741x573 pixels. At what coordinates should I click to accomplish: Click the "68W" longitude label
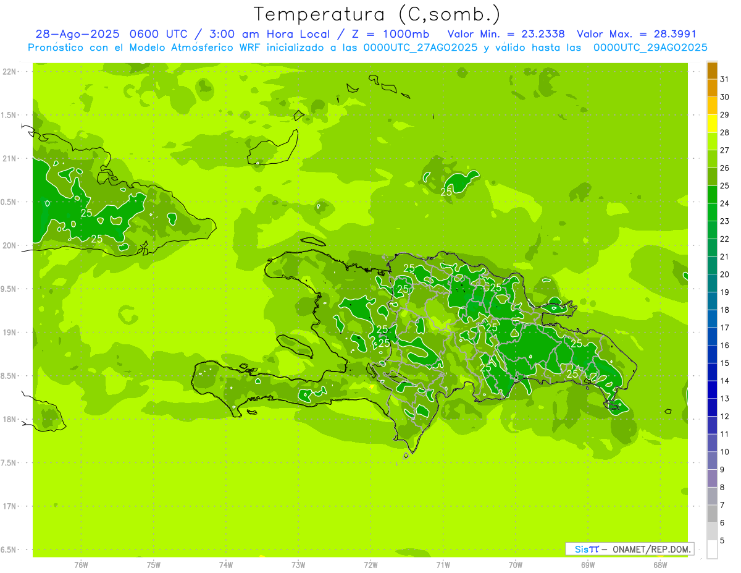pyautogui.click(x=660, y=565)
